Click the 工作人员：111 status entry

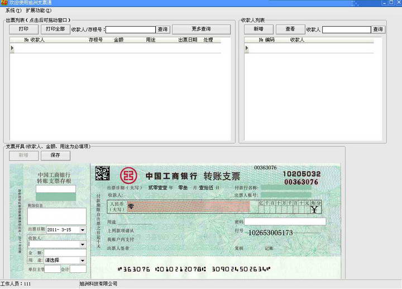[16, 284]
